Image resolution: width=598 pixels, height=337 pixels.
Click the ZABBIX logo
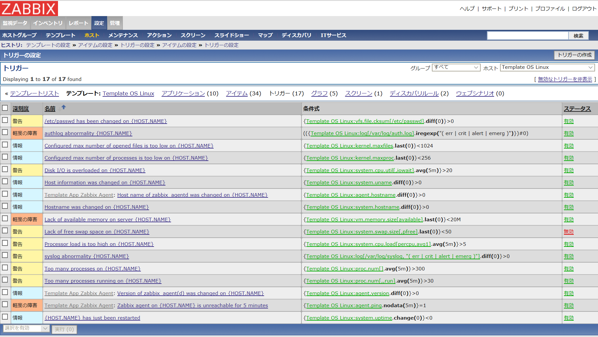point(29,8)
